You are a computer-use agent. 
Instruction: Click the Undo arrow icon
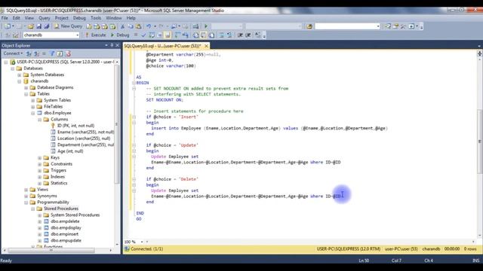pos(149,26)
